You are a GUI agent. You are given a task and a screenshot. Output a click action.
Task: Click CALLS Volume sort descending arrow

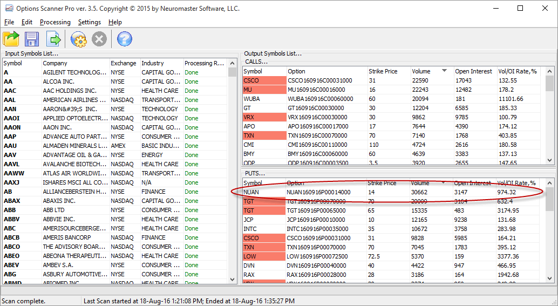(x=444, y=71)
